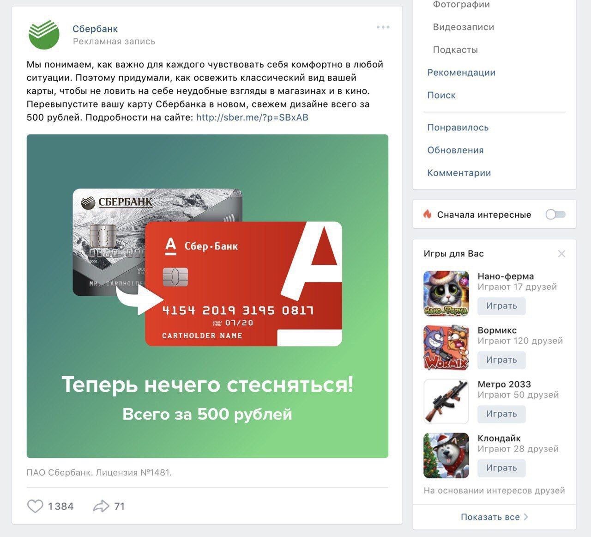This screenshot has width=591, height=537.
Task: Open the sber.me link in the post
Action: (x=252, y=117)
